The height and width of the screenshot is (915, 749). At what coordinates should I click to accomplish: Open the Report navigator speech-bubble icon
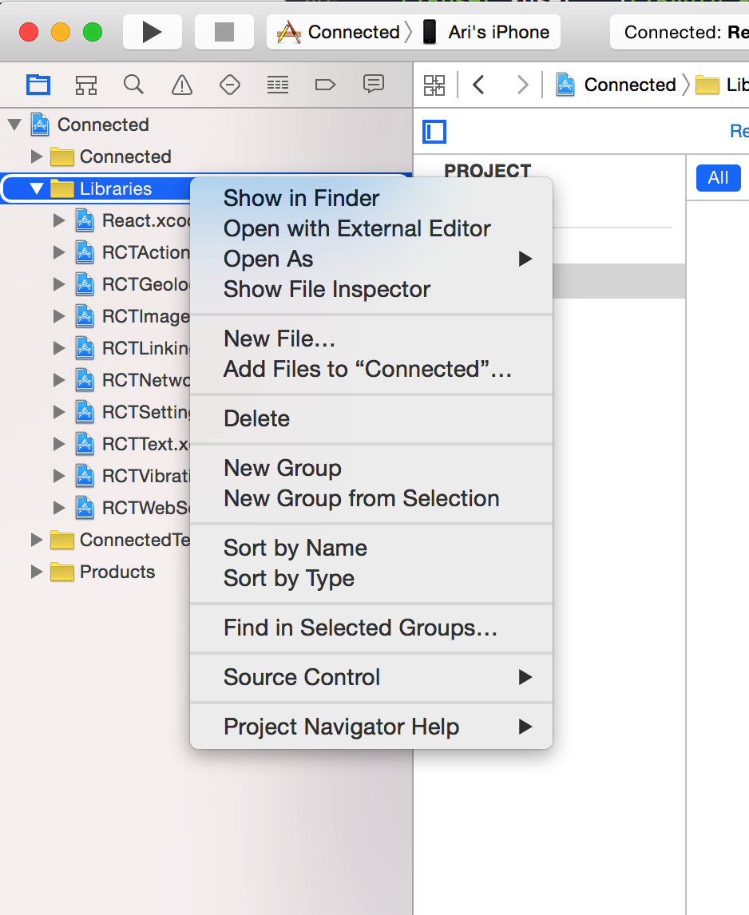374,85
